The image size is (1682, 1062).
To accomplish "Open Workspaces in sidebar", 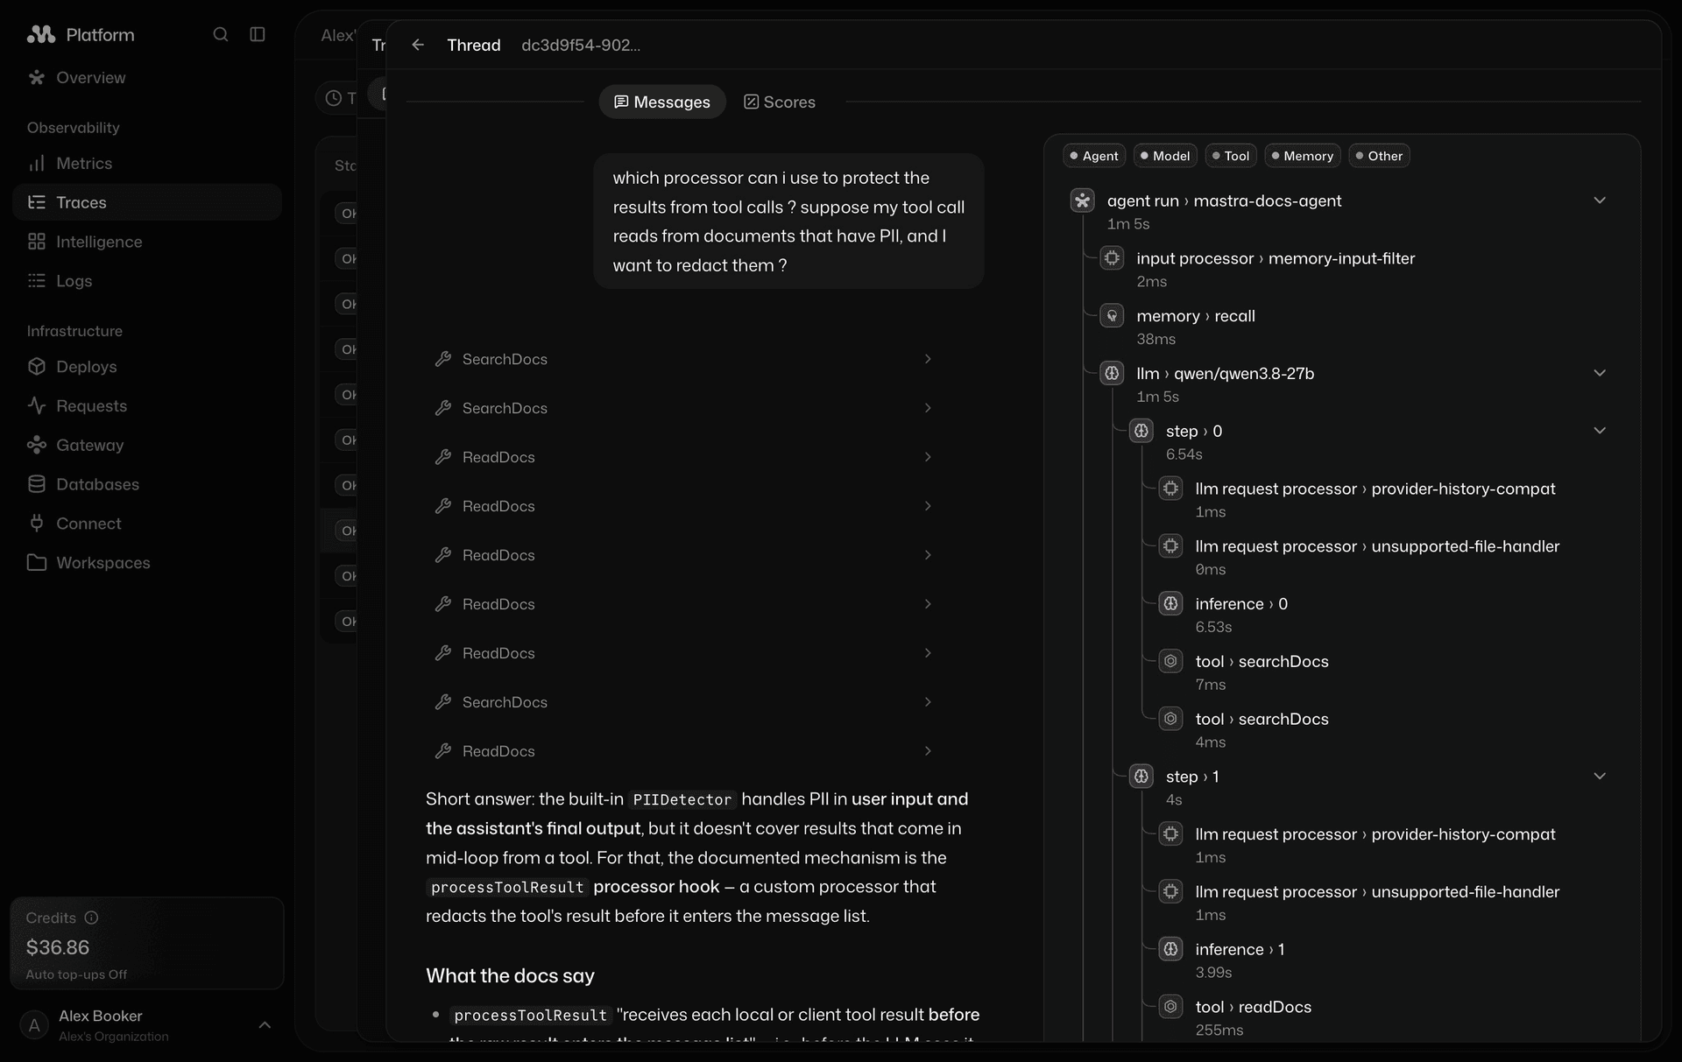I will click(146, 563).
